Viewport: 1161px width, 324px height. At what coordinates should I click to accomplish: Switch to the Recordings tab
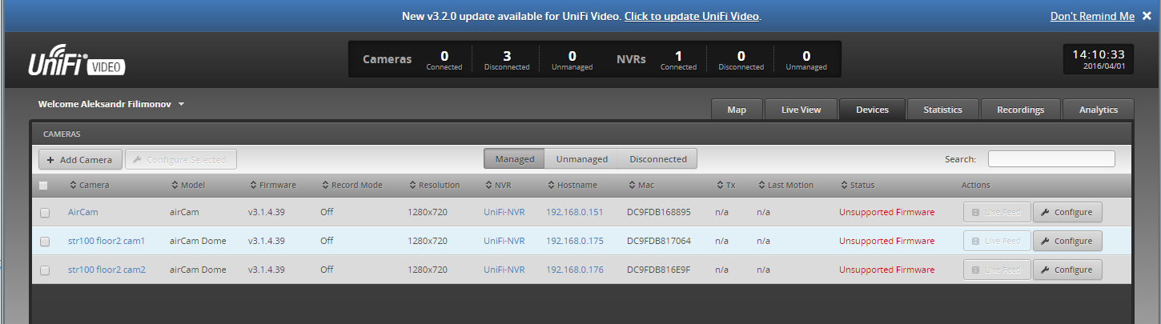[x=1020, y=110]
